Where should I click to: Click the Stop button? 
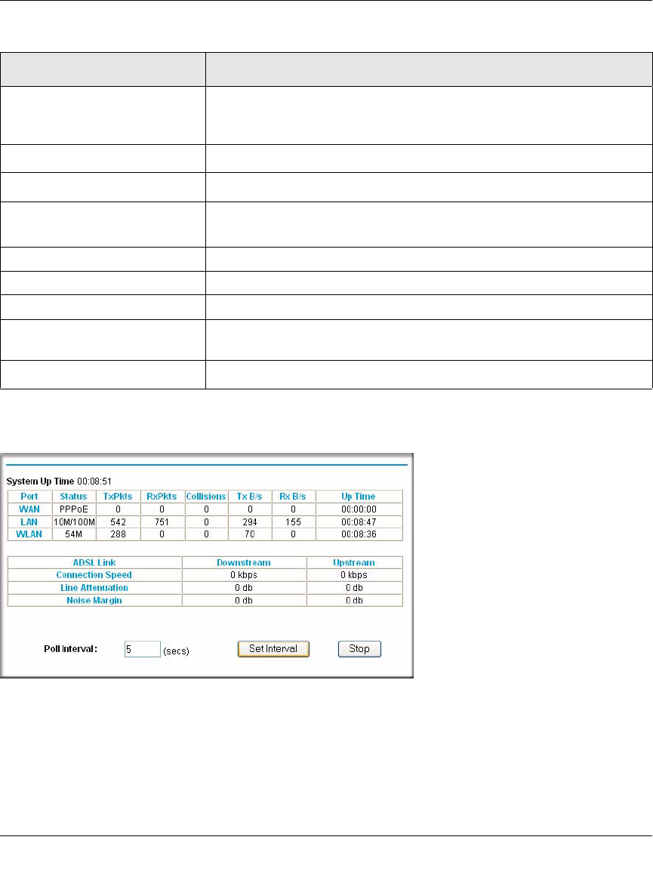(359, 649)
